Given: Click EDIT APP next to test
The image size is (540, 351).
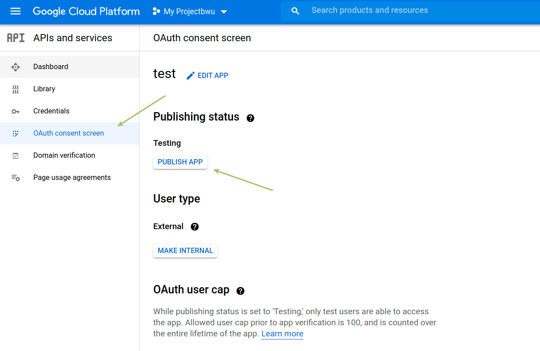Looking at the screenshot, I should (207, 76).
